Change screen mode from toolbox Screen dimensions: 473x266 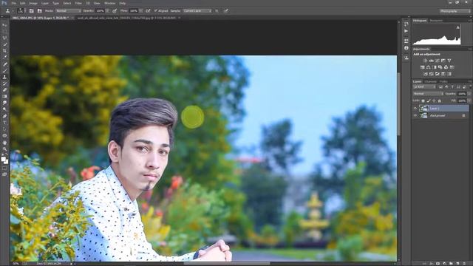4,174
